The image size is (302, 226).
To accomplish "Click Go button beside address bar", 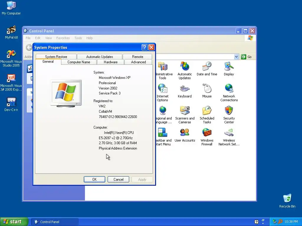I will 247,57.
